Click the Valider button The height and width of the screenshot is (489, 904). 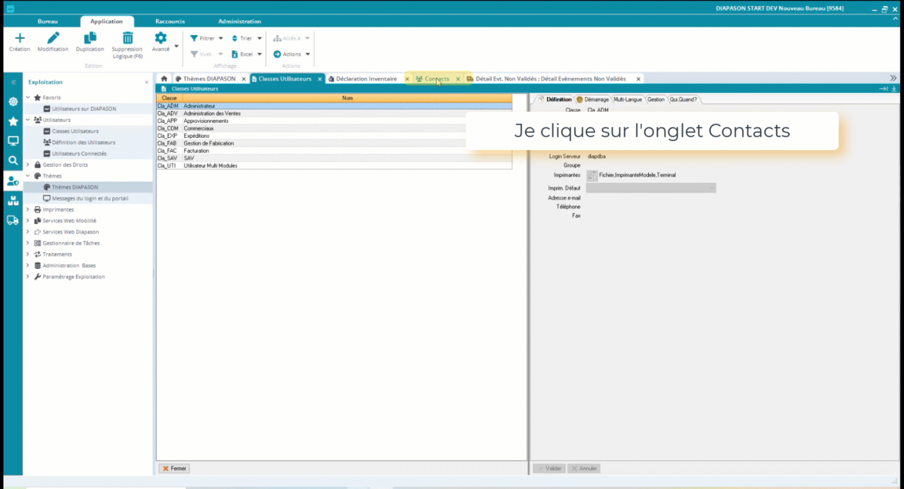point(549,468)
